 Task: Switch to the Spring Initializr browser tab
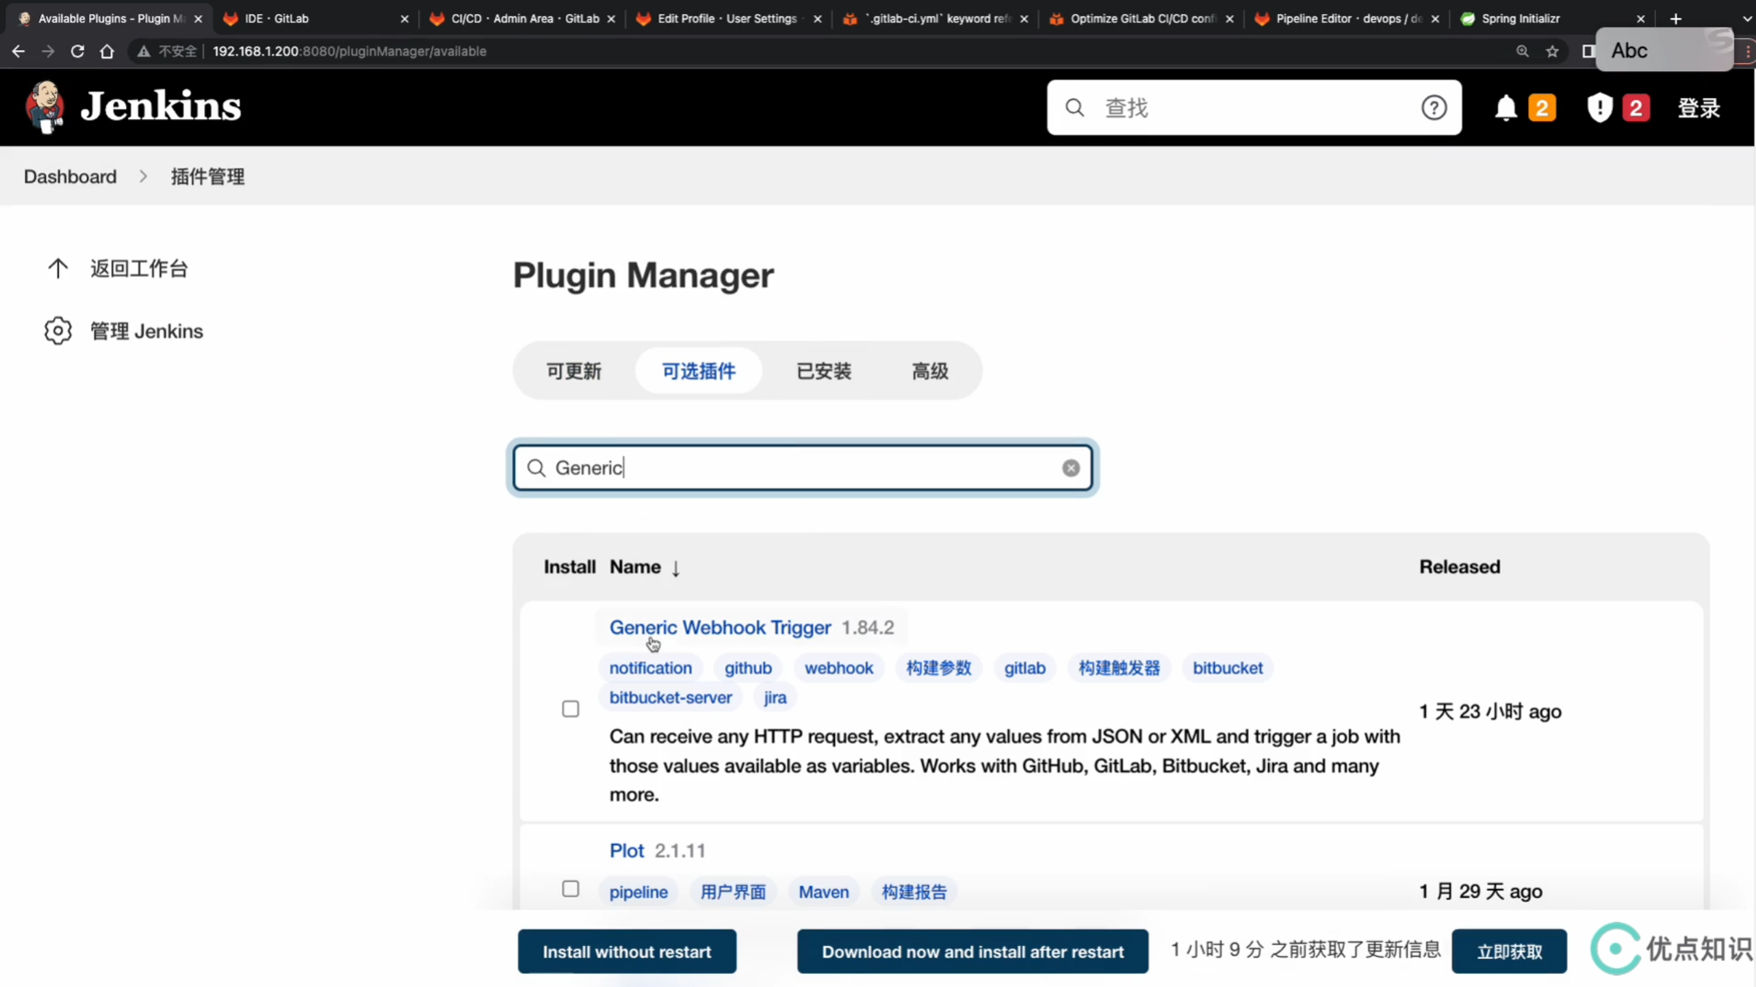tap(1551, 18)
